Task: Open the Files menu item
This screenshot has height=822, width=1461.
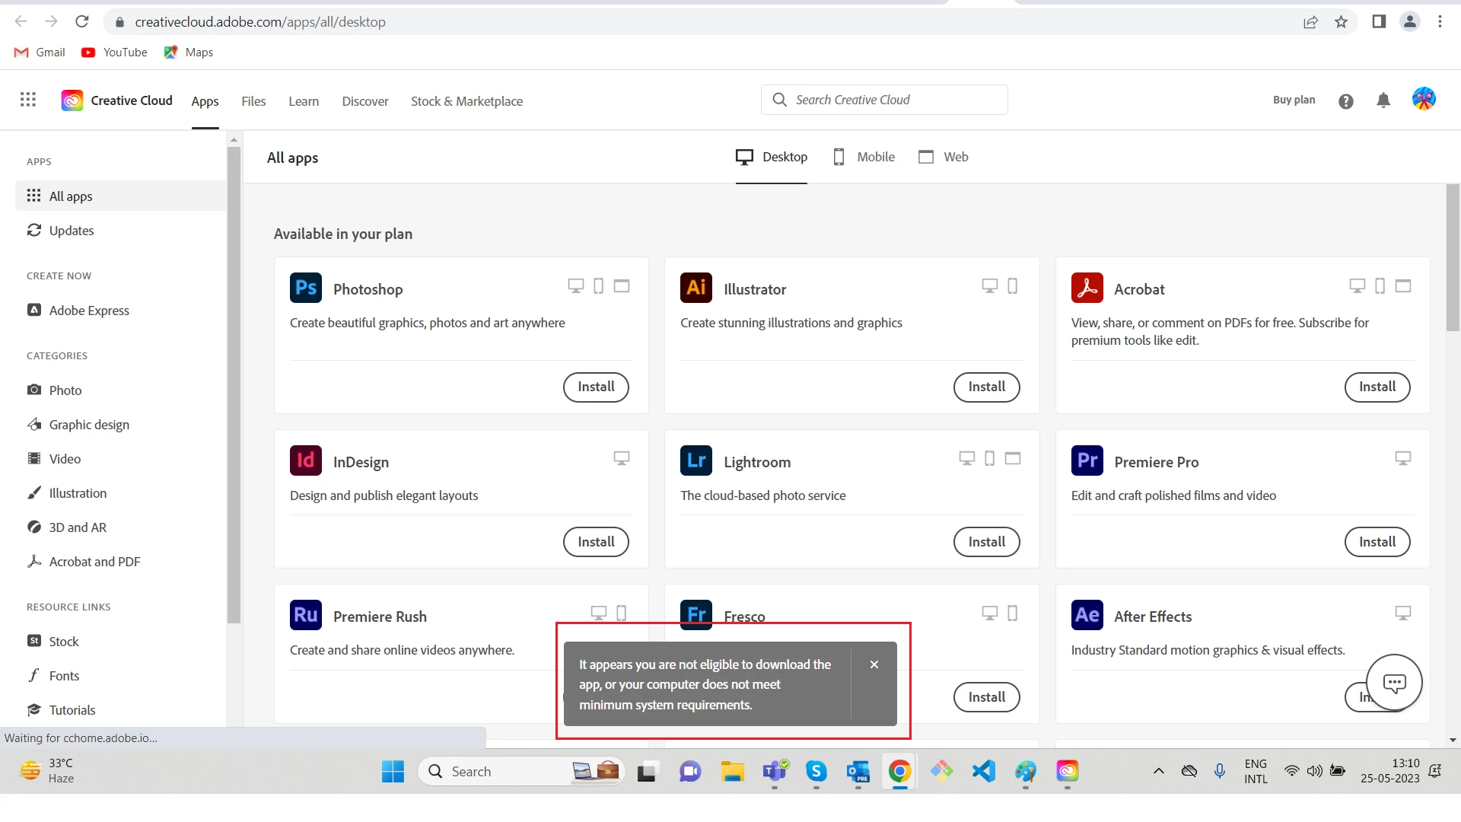Action: 253,101
